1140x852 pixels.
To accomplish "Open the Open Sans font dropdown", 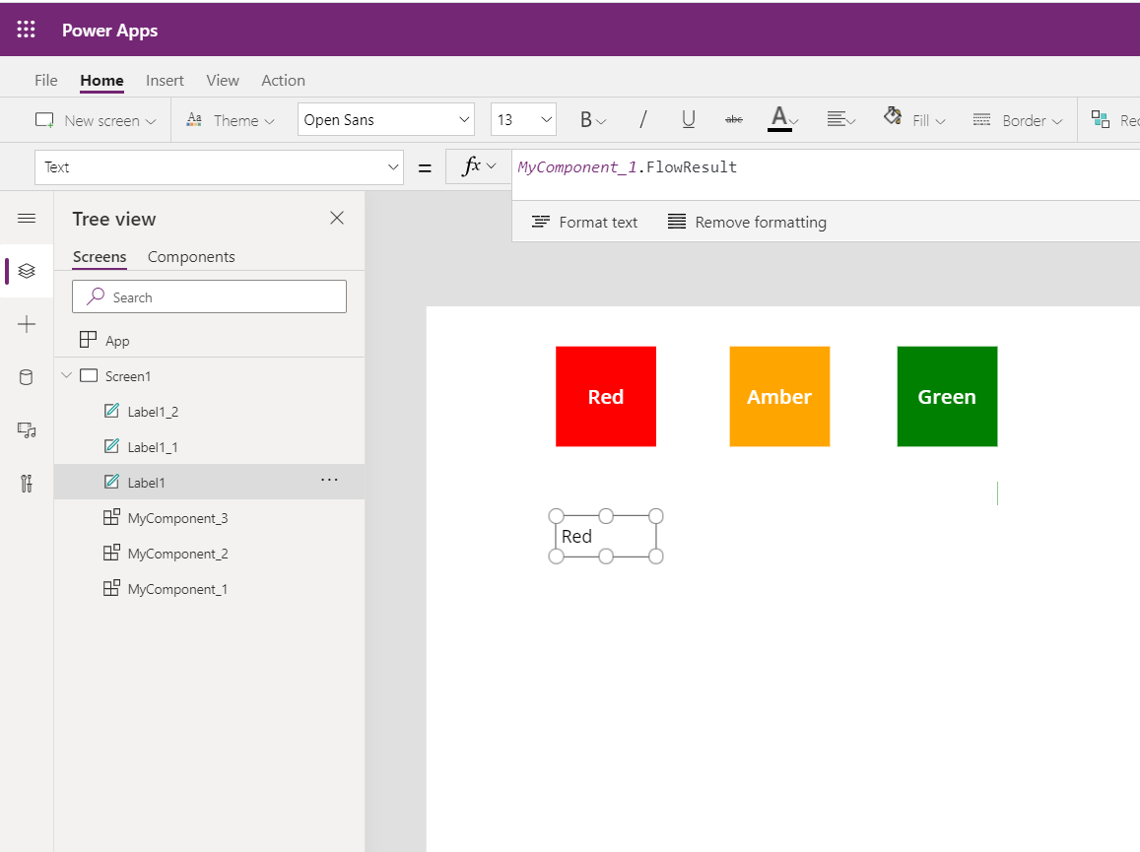I will coord(385,118).
